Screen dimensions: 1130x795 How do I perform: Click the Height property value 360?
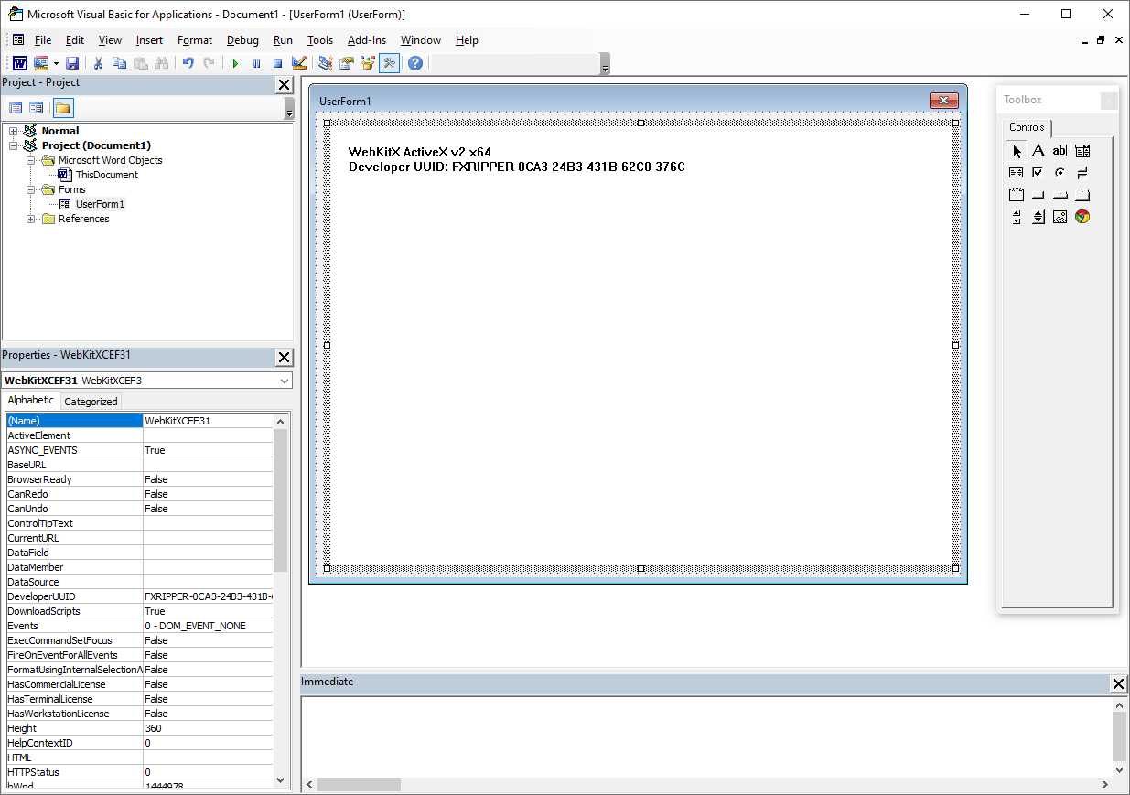pos(209,728)
